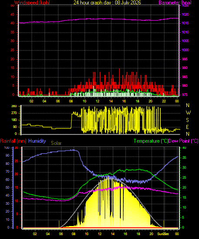Screen dimensions: 199x239
Task: Click the 985 barometer axis value
Action: [185, 77]
